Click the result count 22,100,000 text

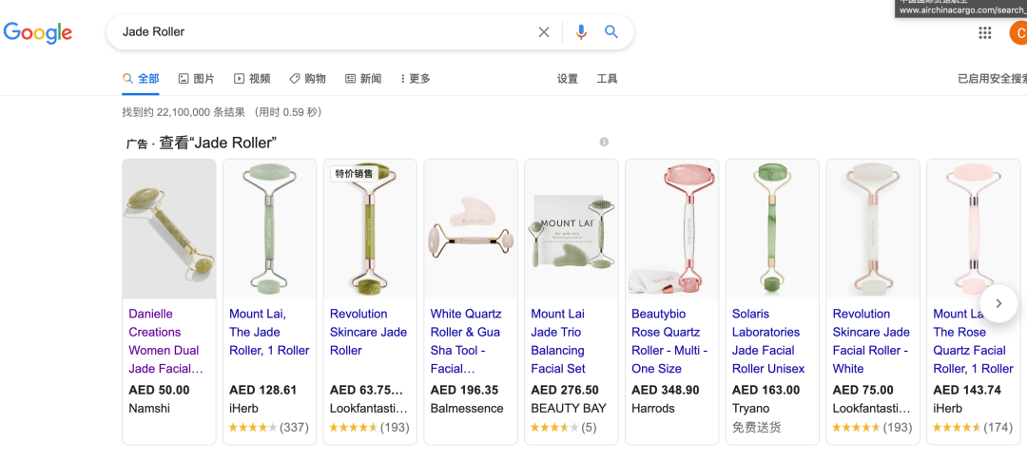[x=222, y=112]
